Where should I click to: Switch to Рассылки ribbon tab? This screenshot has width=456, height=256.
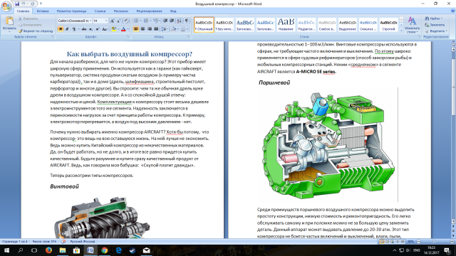[x=120, y=11]
